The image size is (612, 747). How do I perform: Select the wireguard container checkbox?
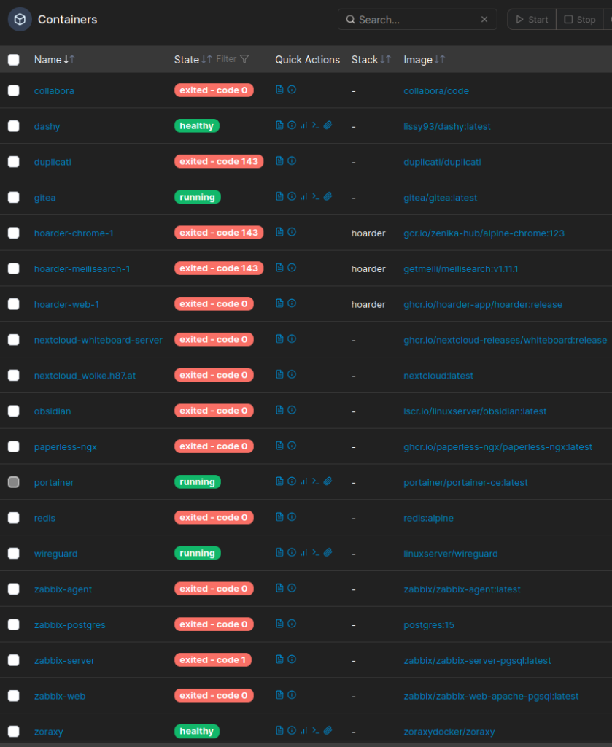pyautogui.click(x=13, y=554)
